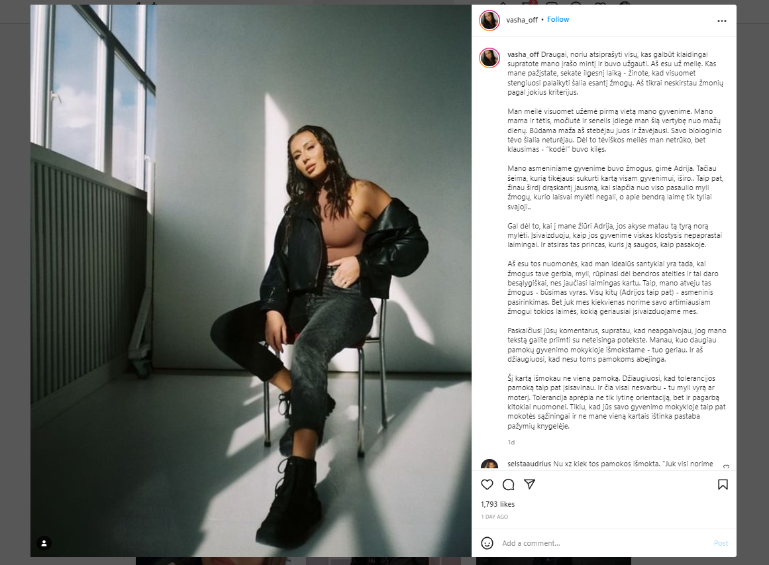Open the emoji picker smiley icon
Viewport: 769px width, 565px height.
click(487, 543)
